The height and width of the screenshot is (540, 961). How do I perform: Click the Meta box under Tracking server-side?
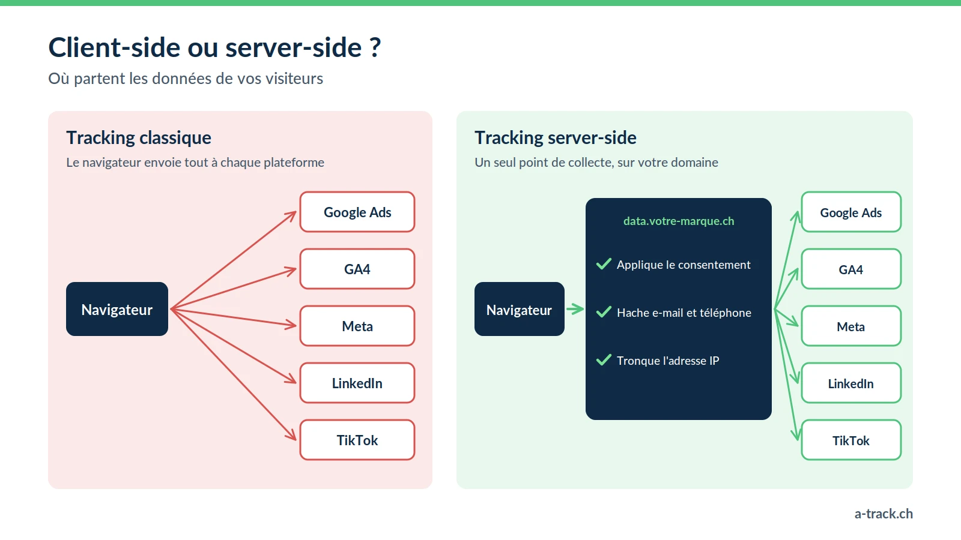click(x=851, y=326)
